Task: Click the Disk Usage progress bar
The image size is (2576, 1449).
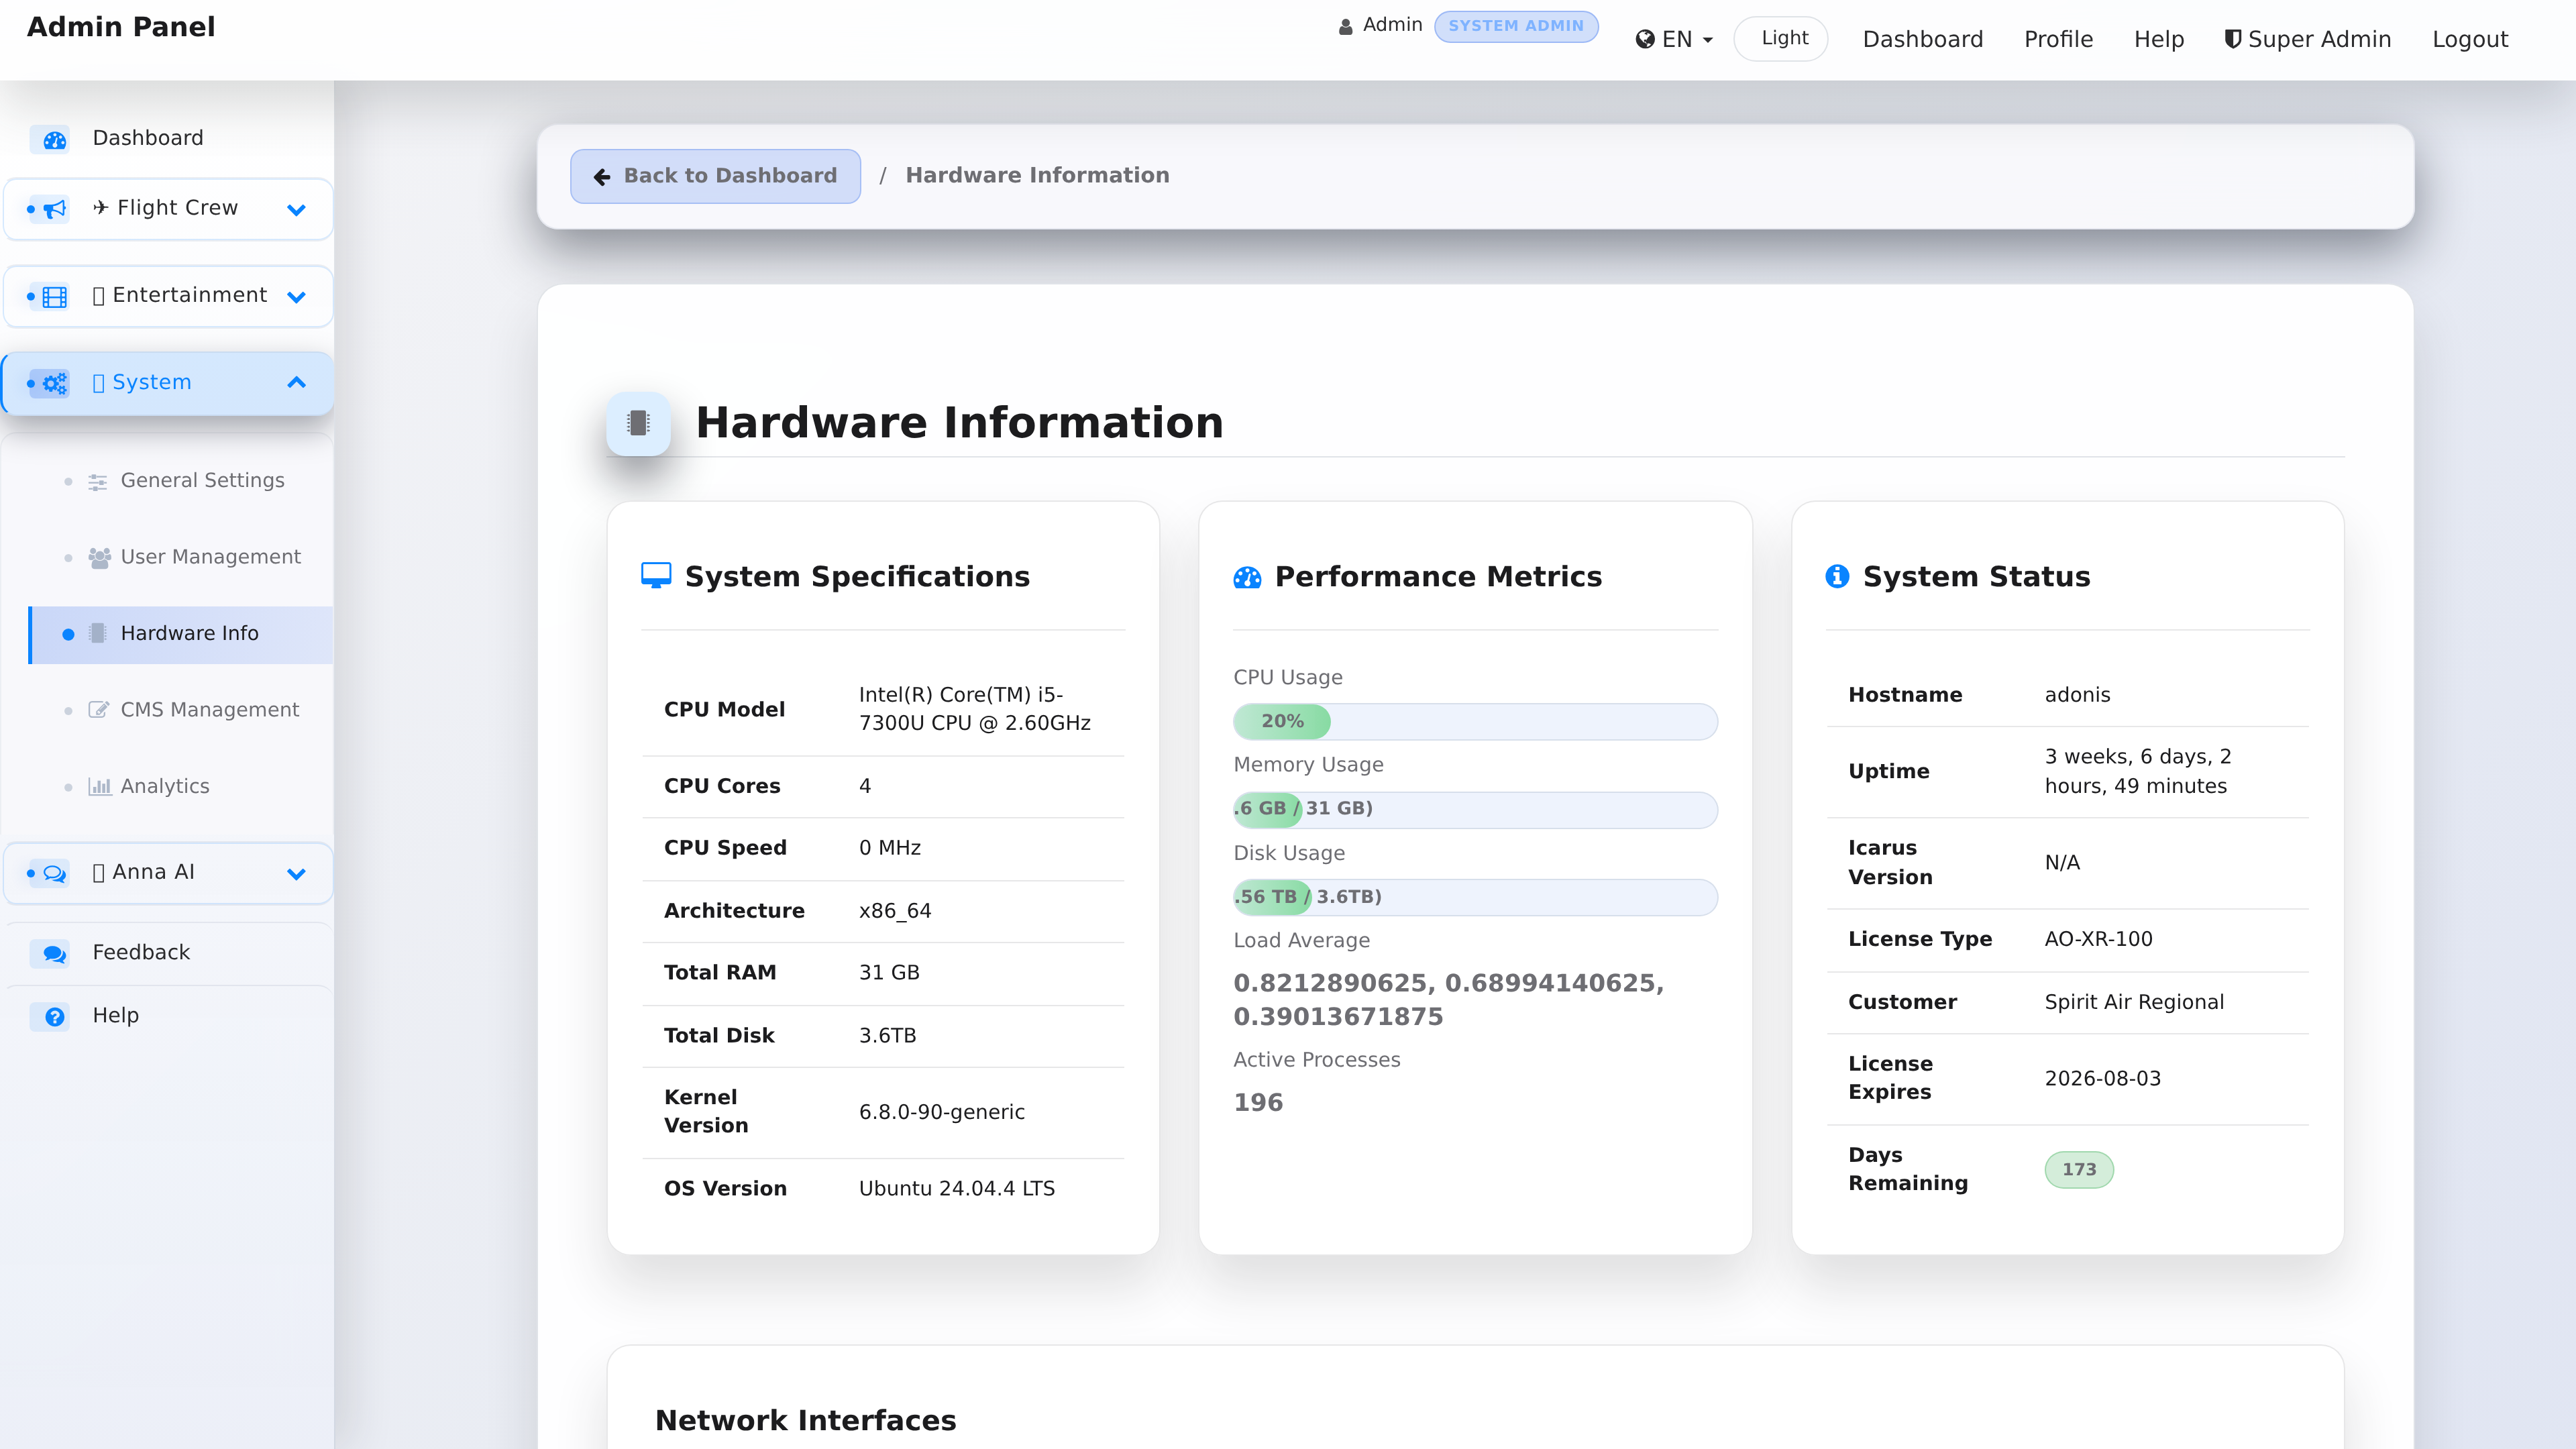Action: tap(1475, 897)
